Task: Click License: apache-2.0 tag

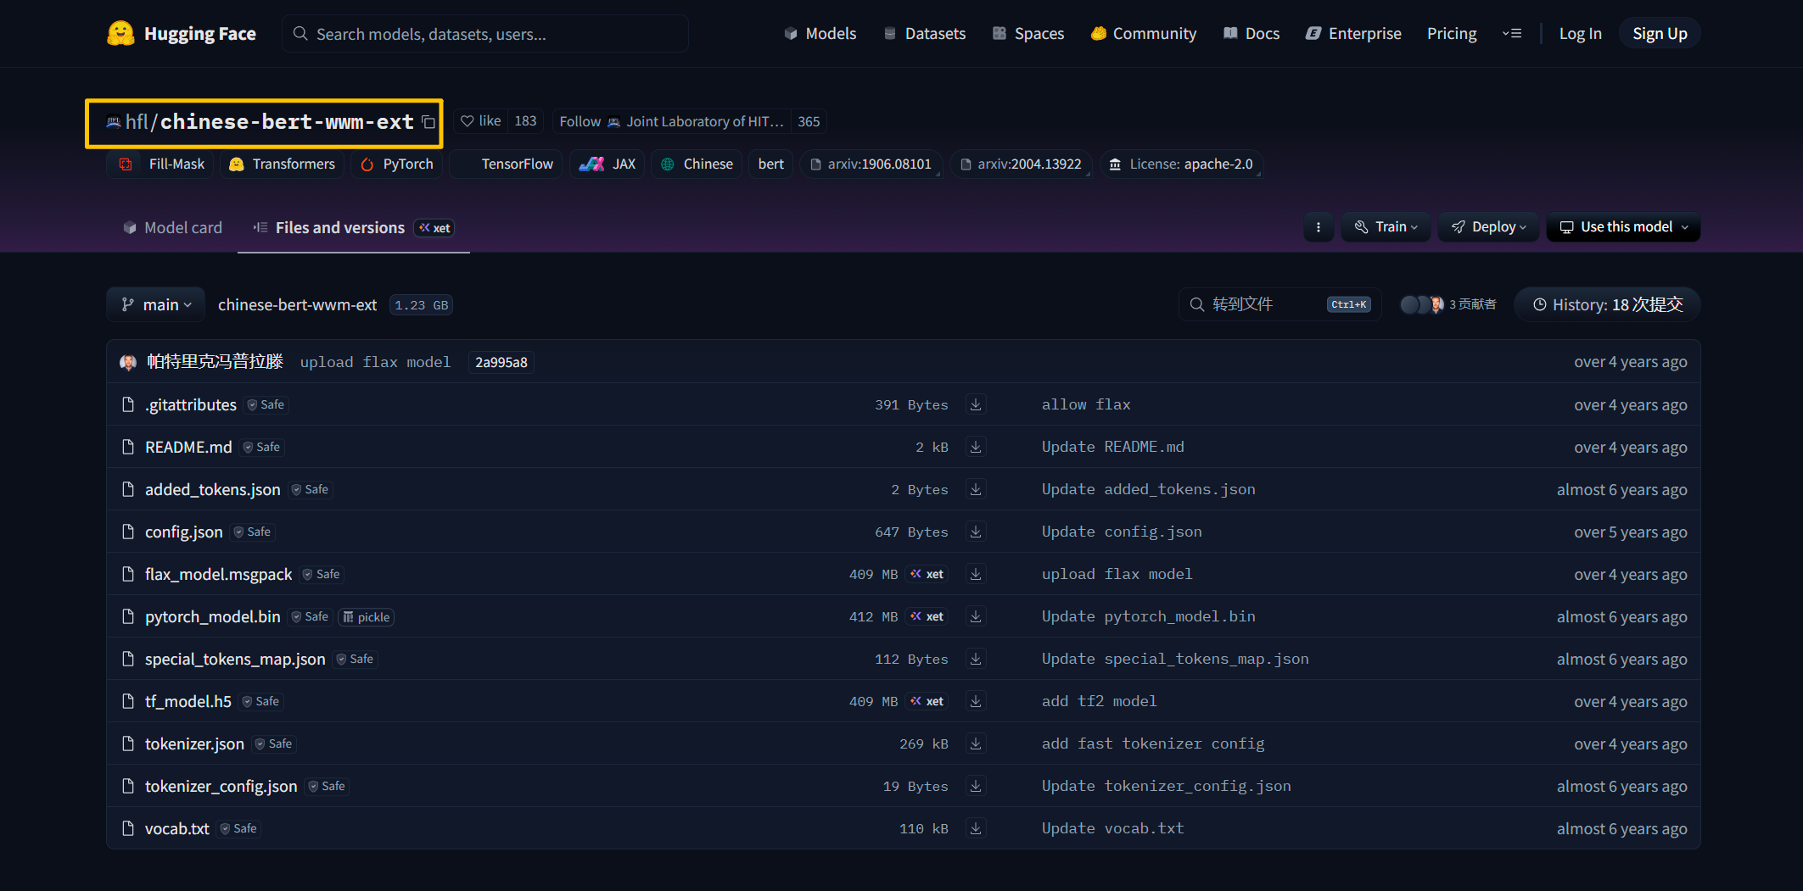Action: [x=1181, y=164]
